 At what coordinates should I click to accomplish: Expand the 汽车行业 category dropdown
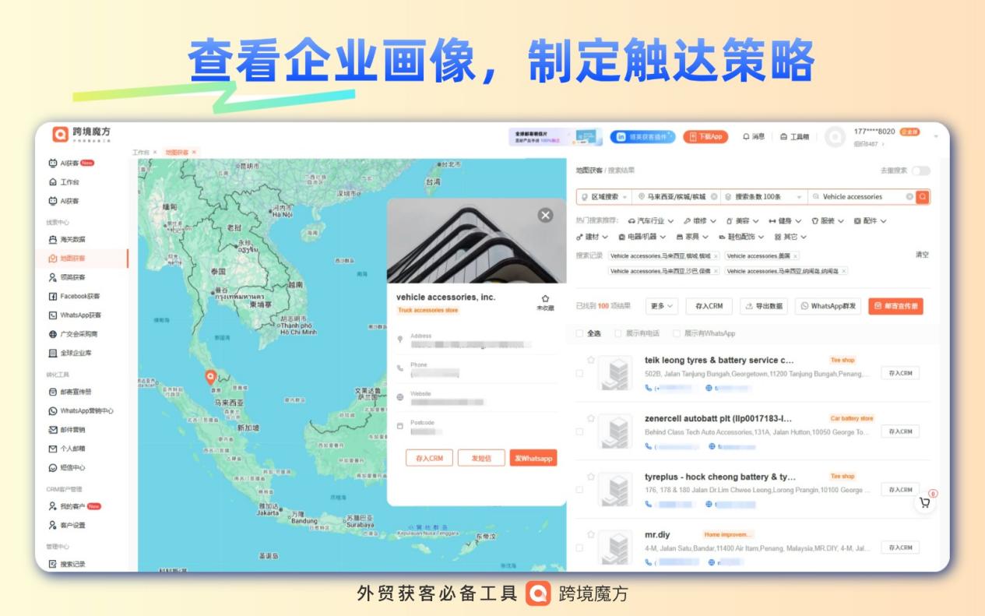[x=651, y=221]
